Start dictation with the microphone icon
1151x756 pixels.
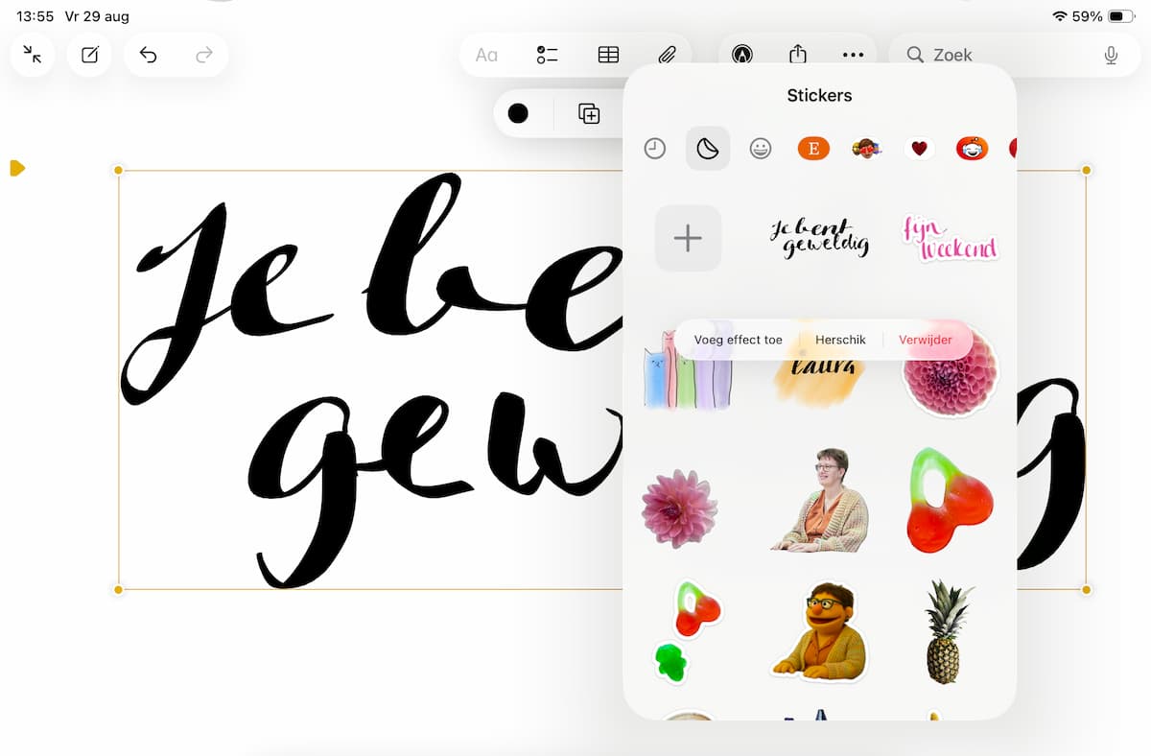pos(1111,55)
